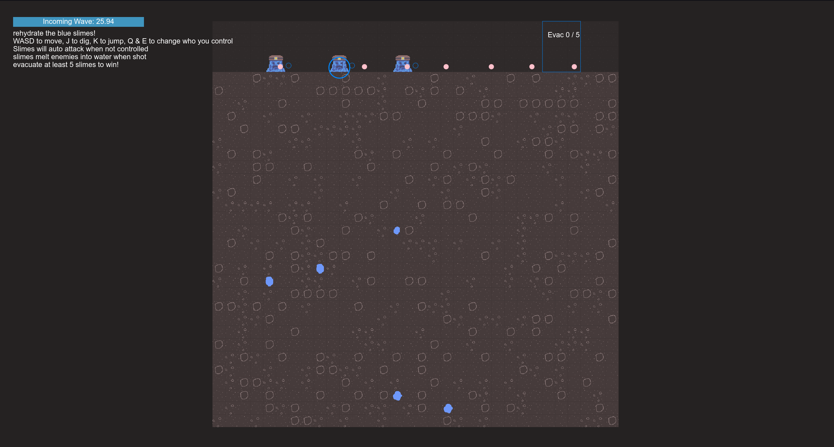Click the pink dot just right of the circled slime
The height and width of the screenshot is (447, 834).
click(364, 67)
